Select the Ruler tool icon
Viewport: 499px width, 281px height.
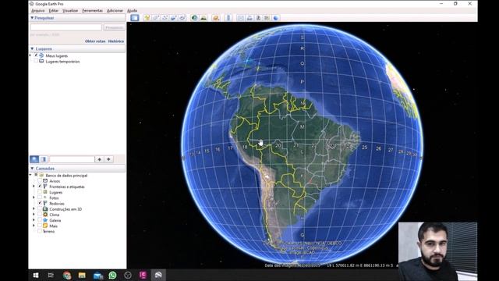[228, 18]
